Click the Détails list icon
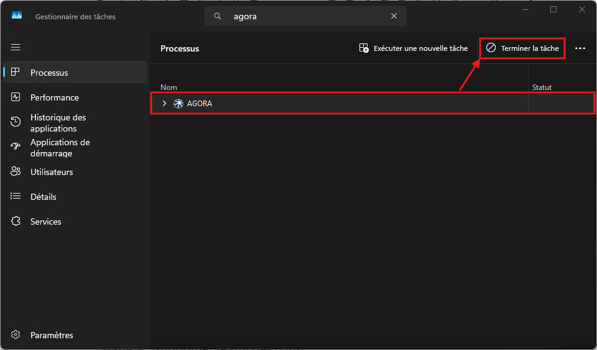Screen dimensions: 597x350 tap(16, 196)
